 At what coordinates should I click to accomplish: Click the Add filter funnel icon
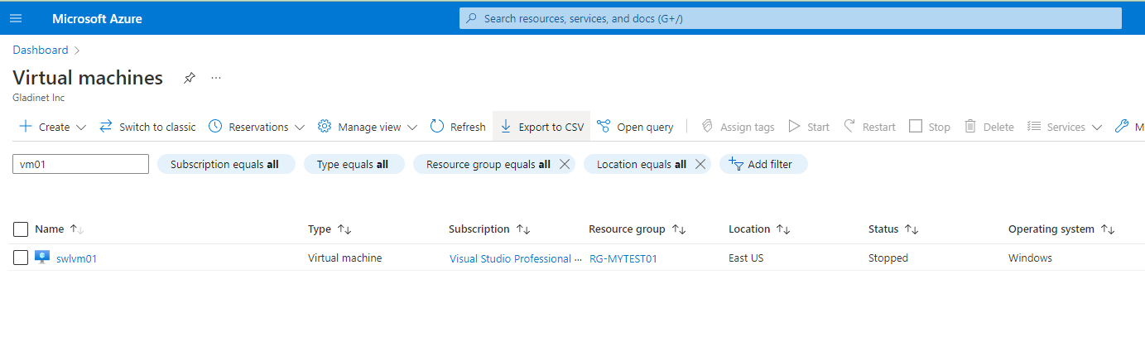736,164
